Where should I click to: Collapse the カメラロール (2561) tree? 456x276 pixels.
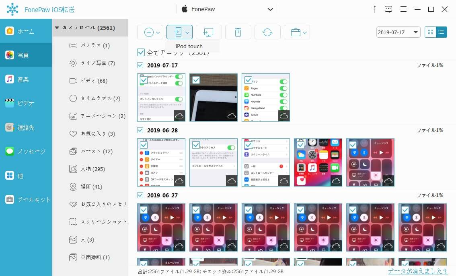point(57,28)
